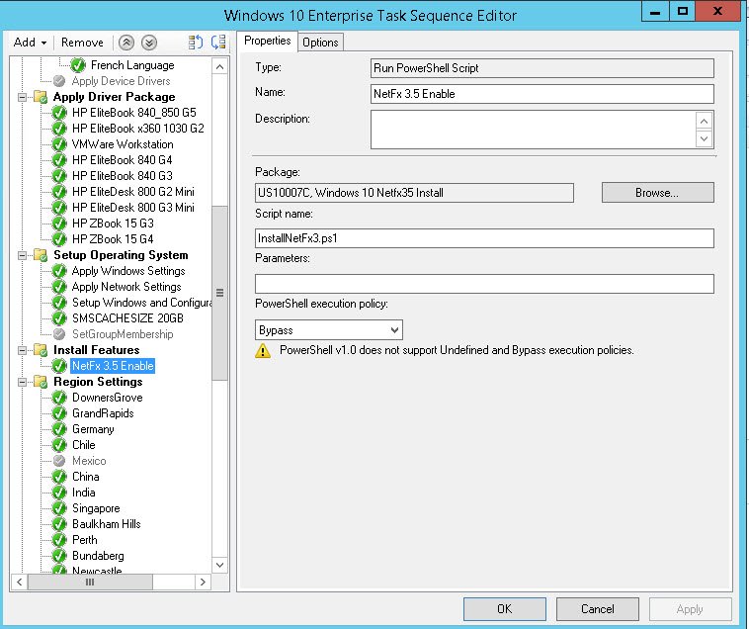Click the tree scroll left arrow
The height and width of the screenshot is (629, 749).
click(x=19, y=583)
